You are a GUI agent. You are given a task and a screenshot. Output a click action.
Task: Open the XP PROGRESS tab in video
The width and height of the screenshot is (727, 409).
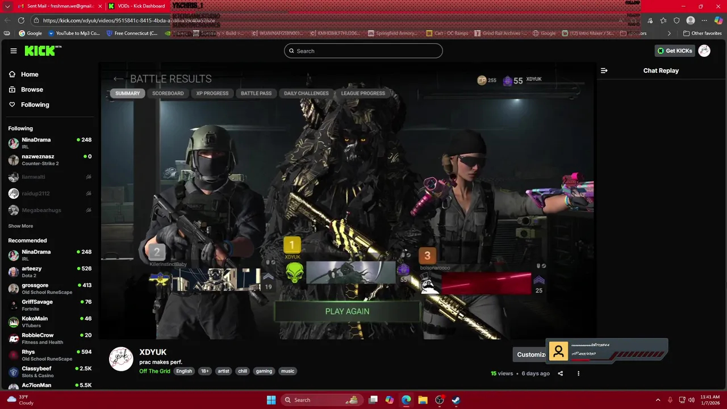pyautogui.click(x=212, y=94)
